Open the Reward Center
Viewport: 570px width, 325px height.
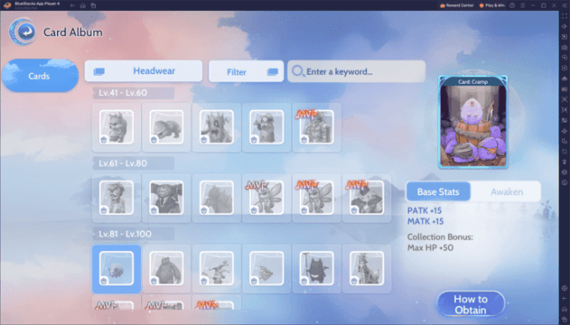point(456,5)
